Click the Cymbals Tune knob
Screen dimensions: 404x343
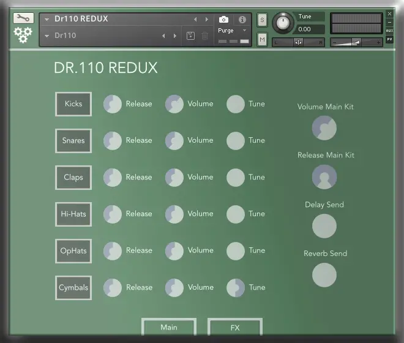click(x=236, y=287)
